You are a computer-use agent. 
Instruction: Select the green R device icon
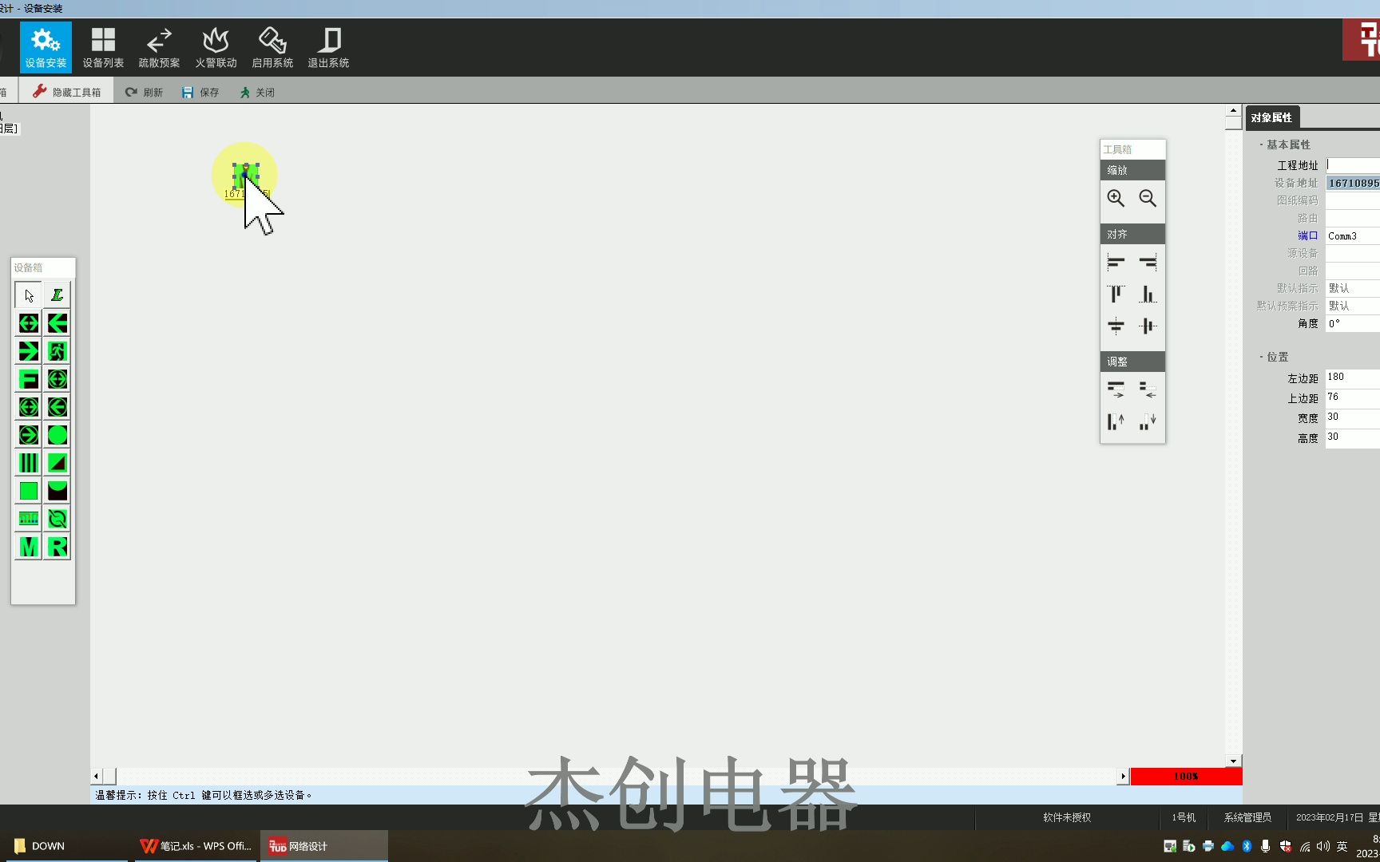pos(57,547)
